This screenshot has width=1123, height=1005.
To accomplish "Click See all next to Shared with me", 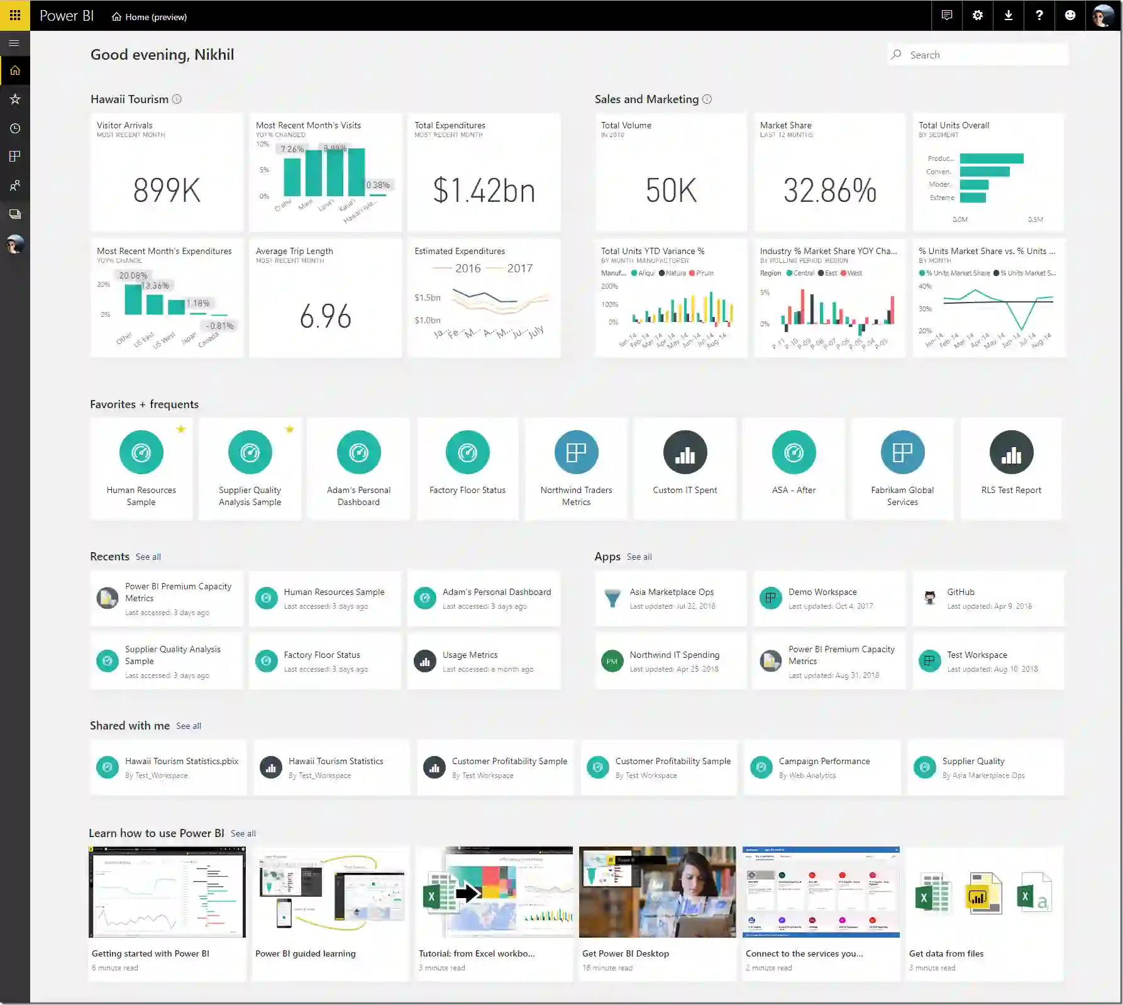I will [189, 726].
